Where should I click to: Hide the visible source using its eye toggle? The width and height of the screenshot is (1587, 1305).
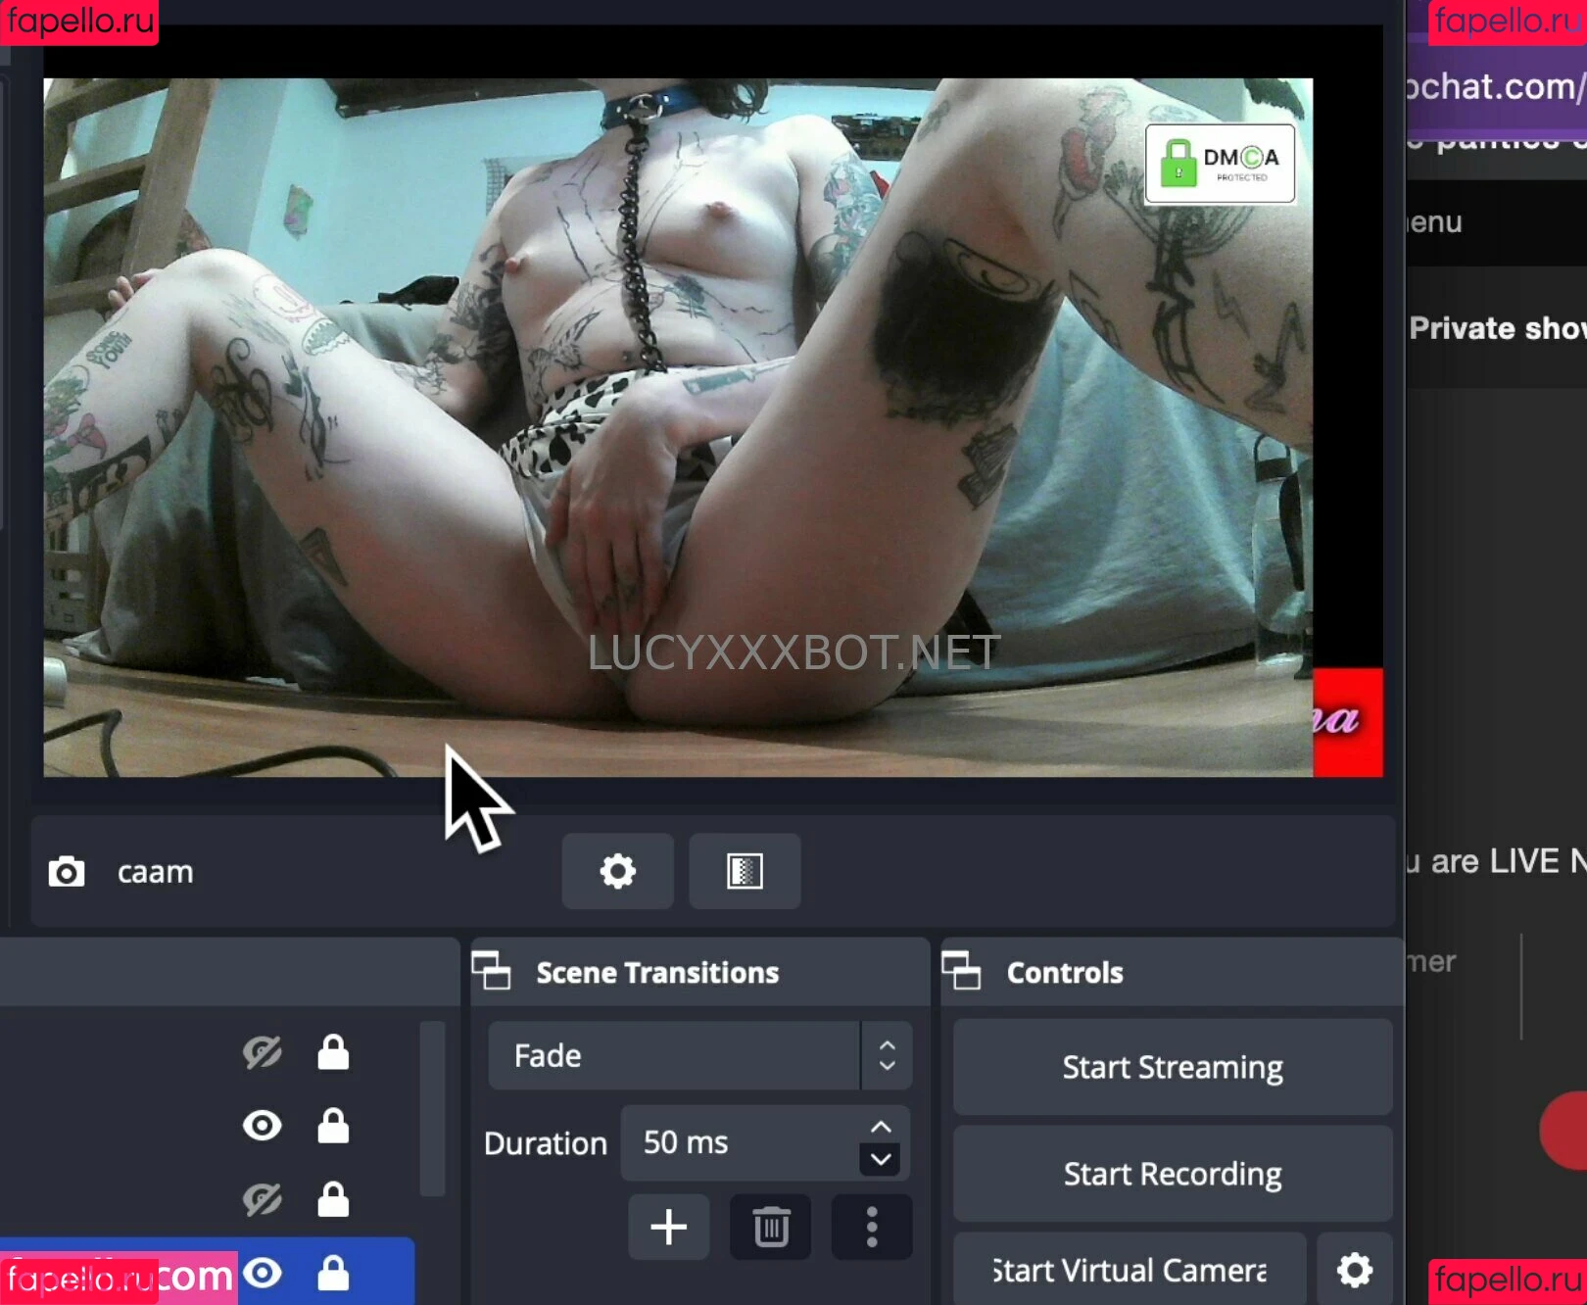click(x=262, y=1126)
